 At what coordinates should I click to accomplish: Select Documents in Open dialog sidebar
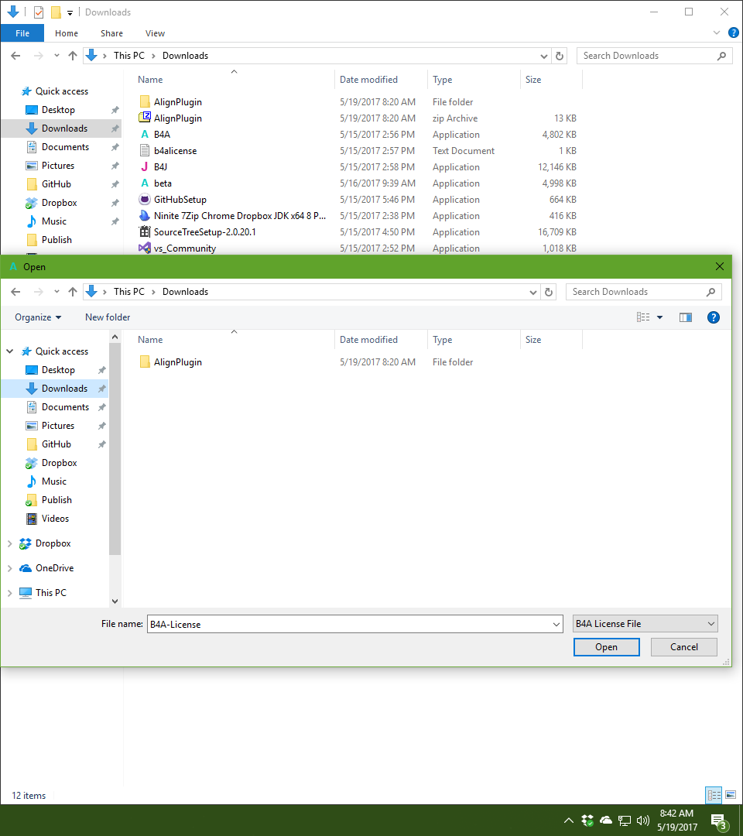pyautogui.click(x=65, y=407)
